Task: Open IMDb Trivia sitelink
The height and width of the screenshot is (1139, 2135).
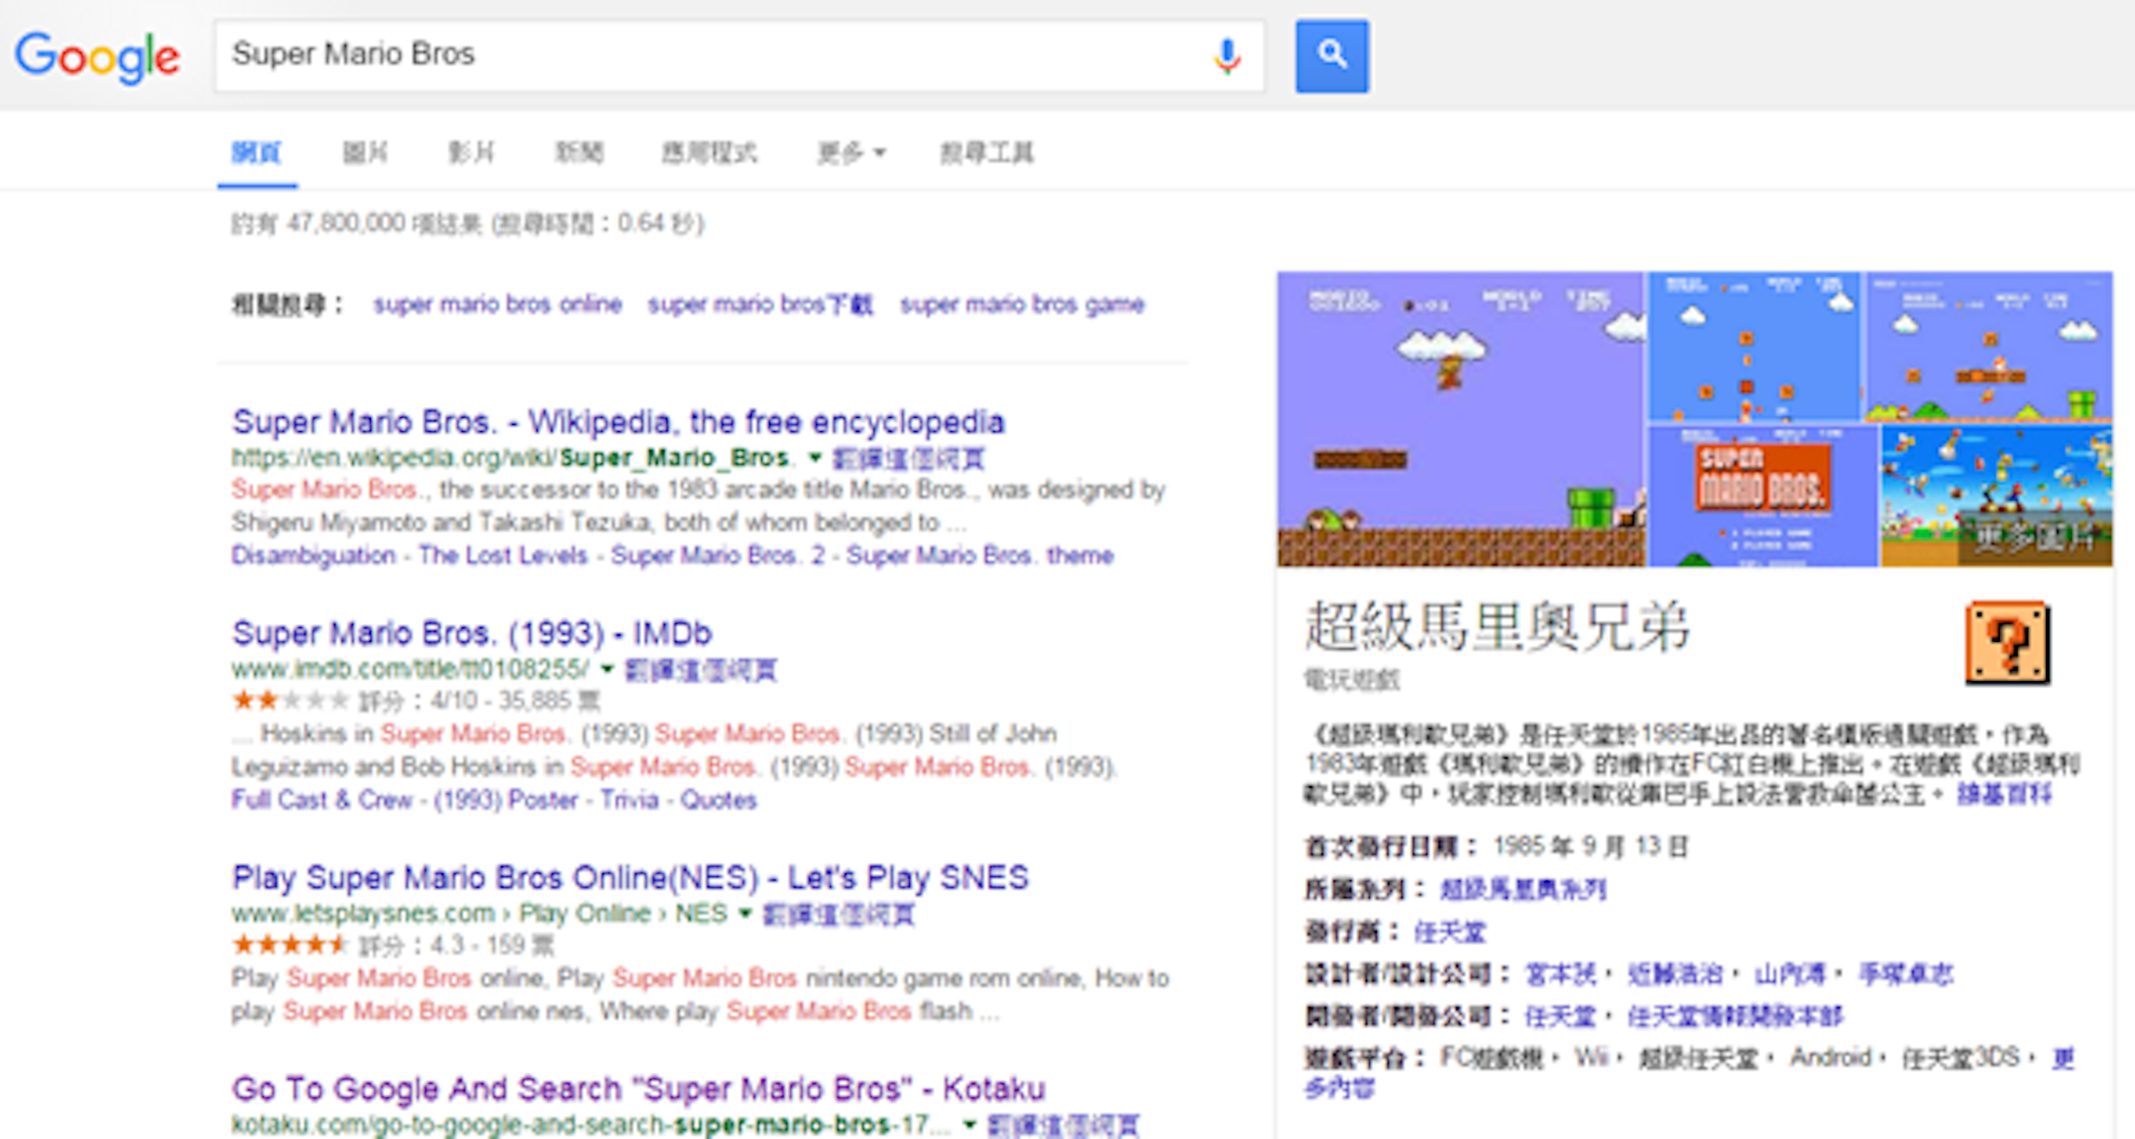Action: [629, 799]
